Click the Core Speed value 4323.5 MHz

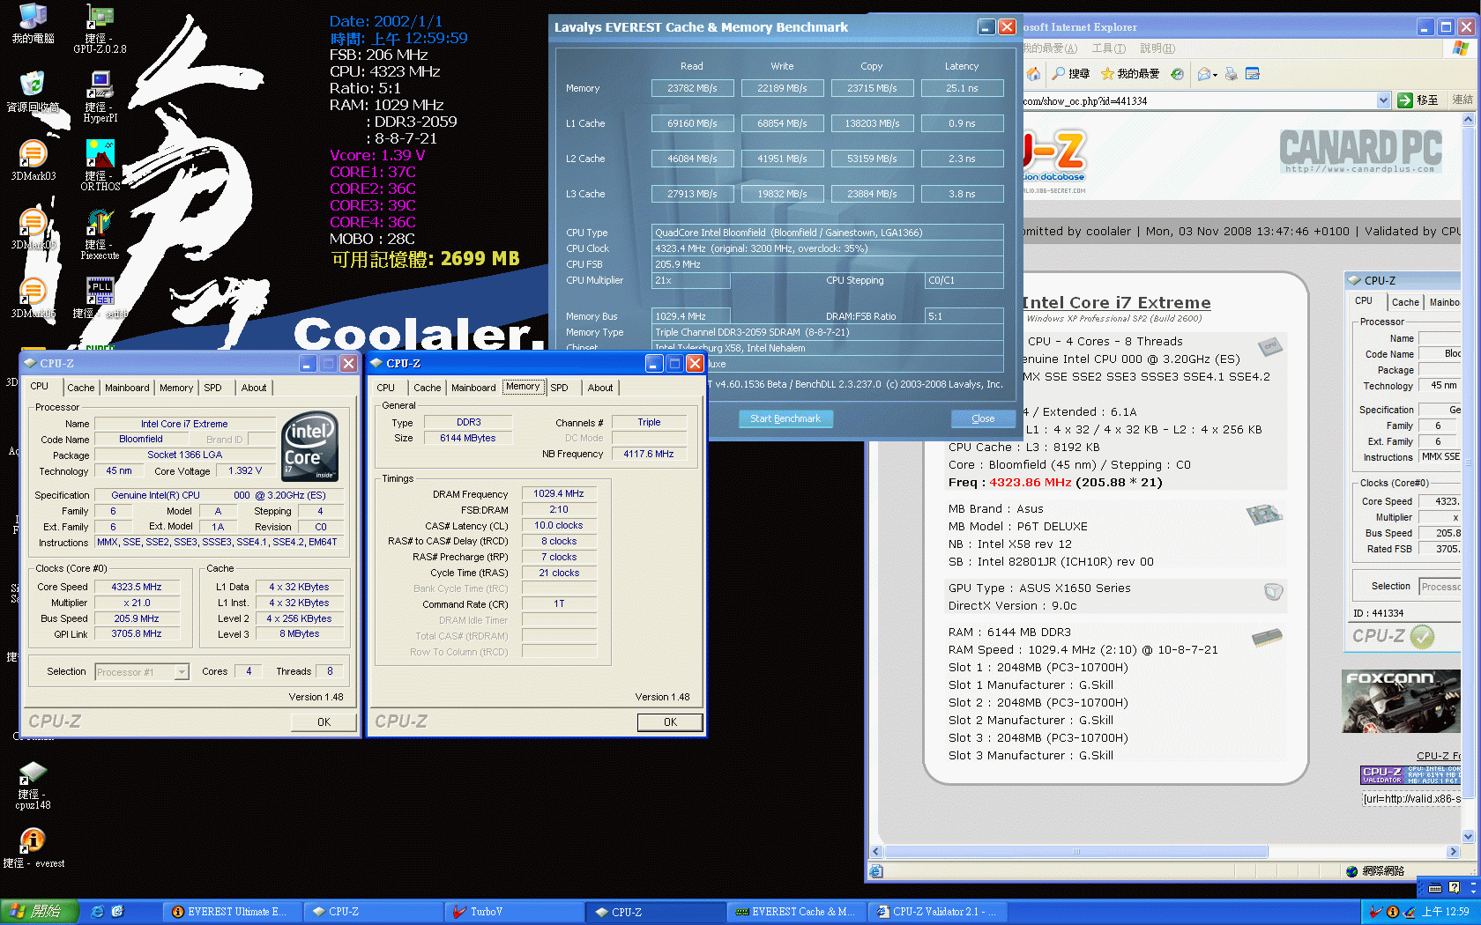click(137, 587)
